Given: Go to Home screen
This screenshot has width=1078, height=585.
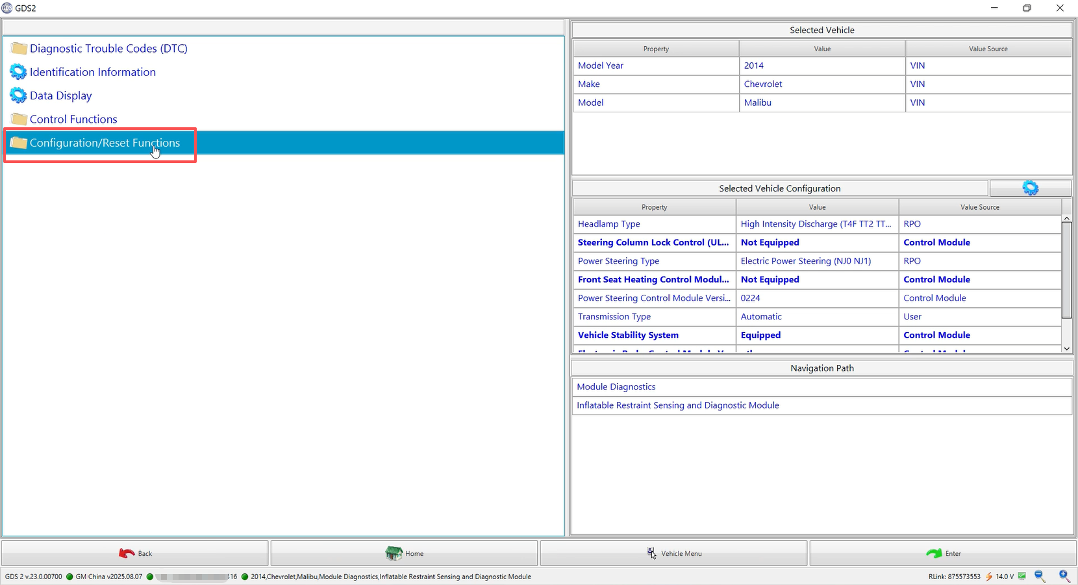Looking at the screenshot, I should 404,553.
